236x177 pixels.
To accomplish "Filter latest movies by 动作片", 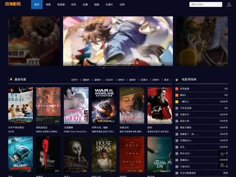I will [75, 80].
